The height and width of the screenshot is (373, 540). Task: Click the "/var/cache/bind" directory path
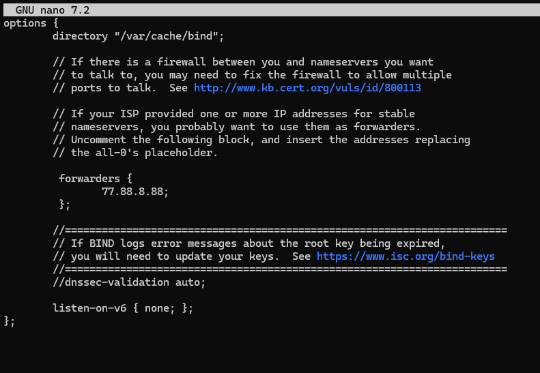tap(167, 36)
